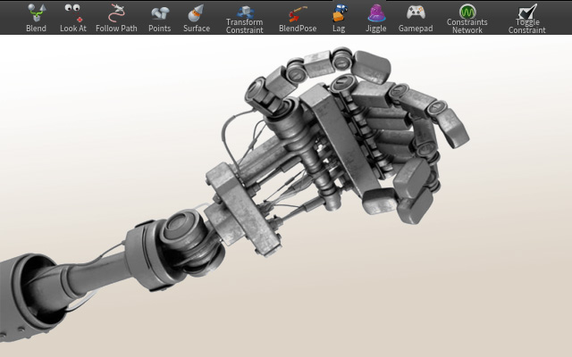Viewport: 572px width, 357px height.
Task: Activate the Look At constraint tool
Action: pos(73,18)
